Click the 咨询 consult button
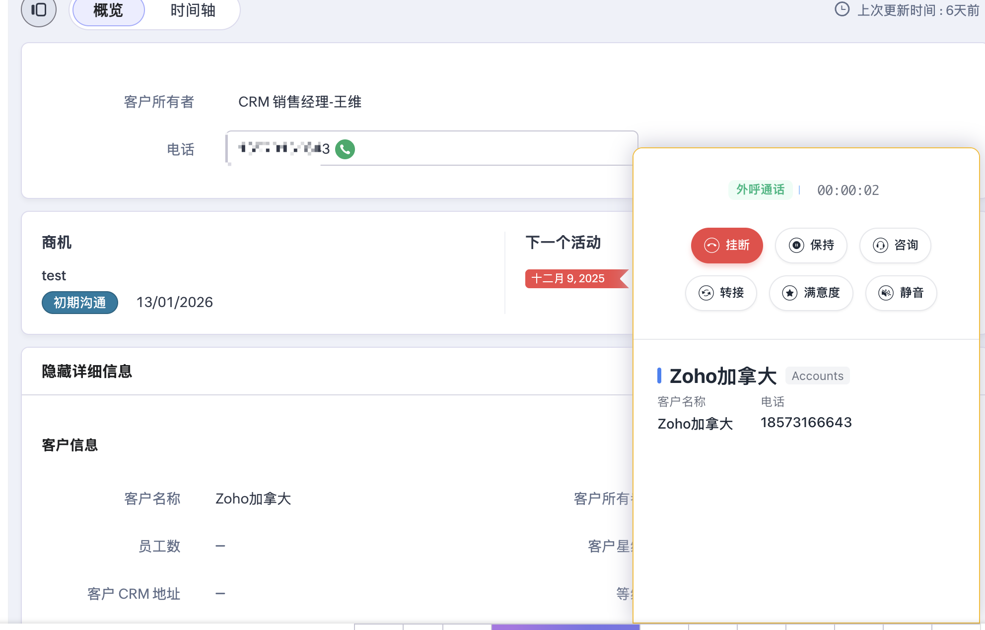Image resolution: width=985 pixels, height=630 pixels. coord(895,245)
